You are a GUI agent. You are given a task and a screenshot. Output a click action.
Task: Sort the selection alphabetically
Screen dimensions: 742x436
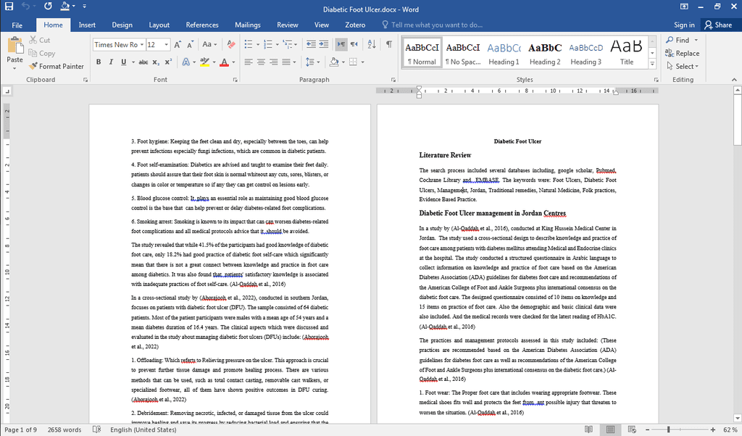[372, 44]
